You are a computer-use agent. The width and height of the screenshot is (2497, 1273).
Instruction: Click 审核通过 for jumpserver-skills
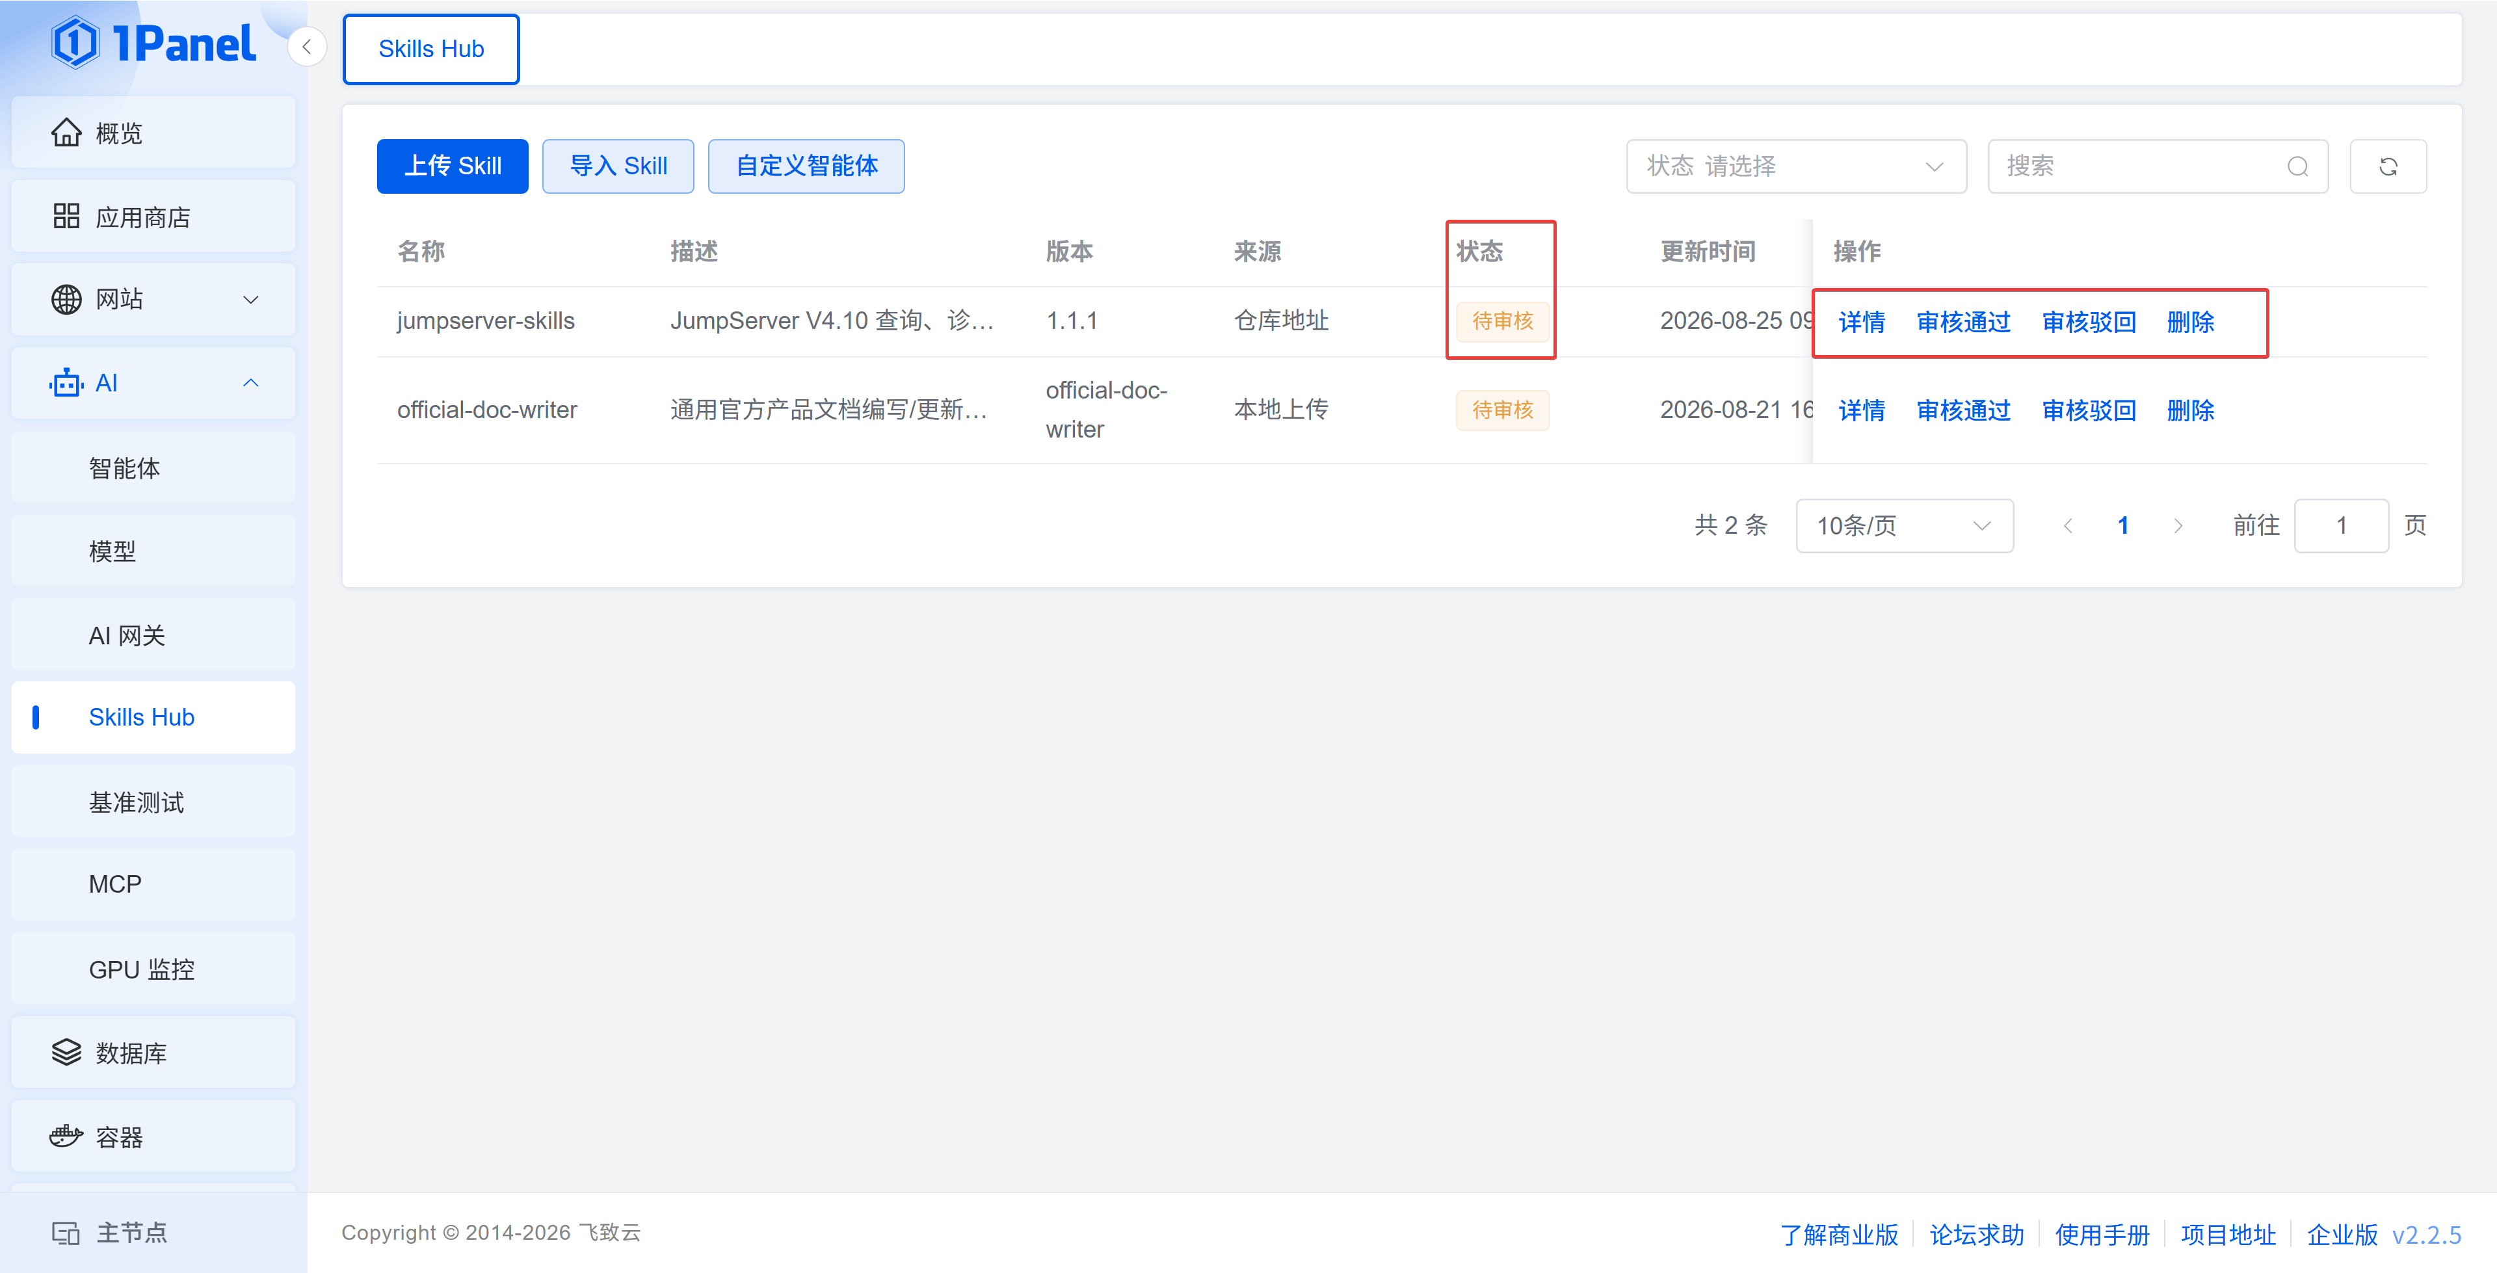click(x=1963, y=322)
